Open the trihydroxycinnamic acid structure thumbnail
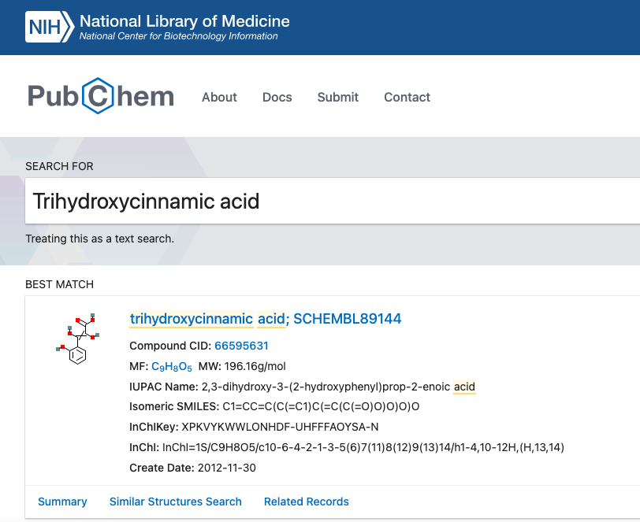Image resolution: width=640 pixels, height=522 pixels. pyautogui.click(x=77, y=339)
